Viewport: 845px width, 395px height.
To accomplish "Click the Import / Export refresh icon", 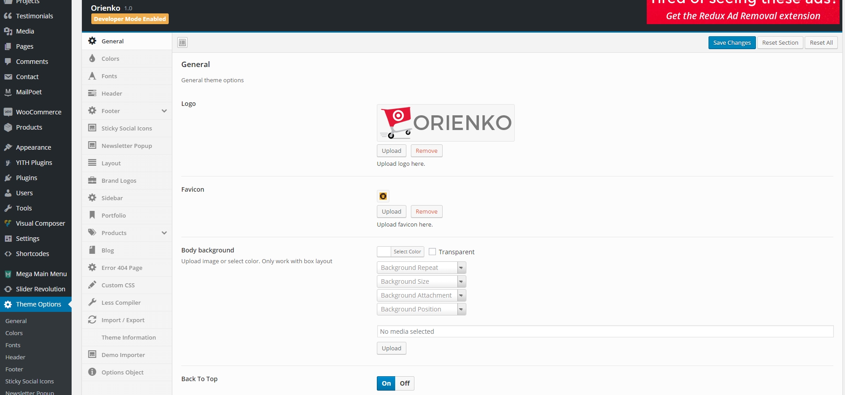I will click(92, 320).
